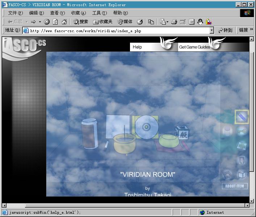256x217 pixels.
Task: Click the copy pages toolbar icon
Action: (x=151, y=22)
